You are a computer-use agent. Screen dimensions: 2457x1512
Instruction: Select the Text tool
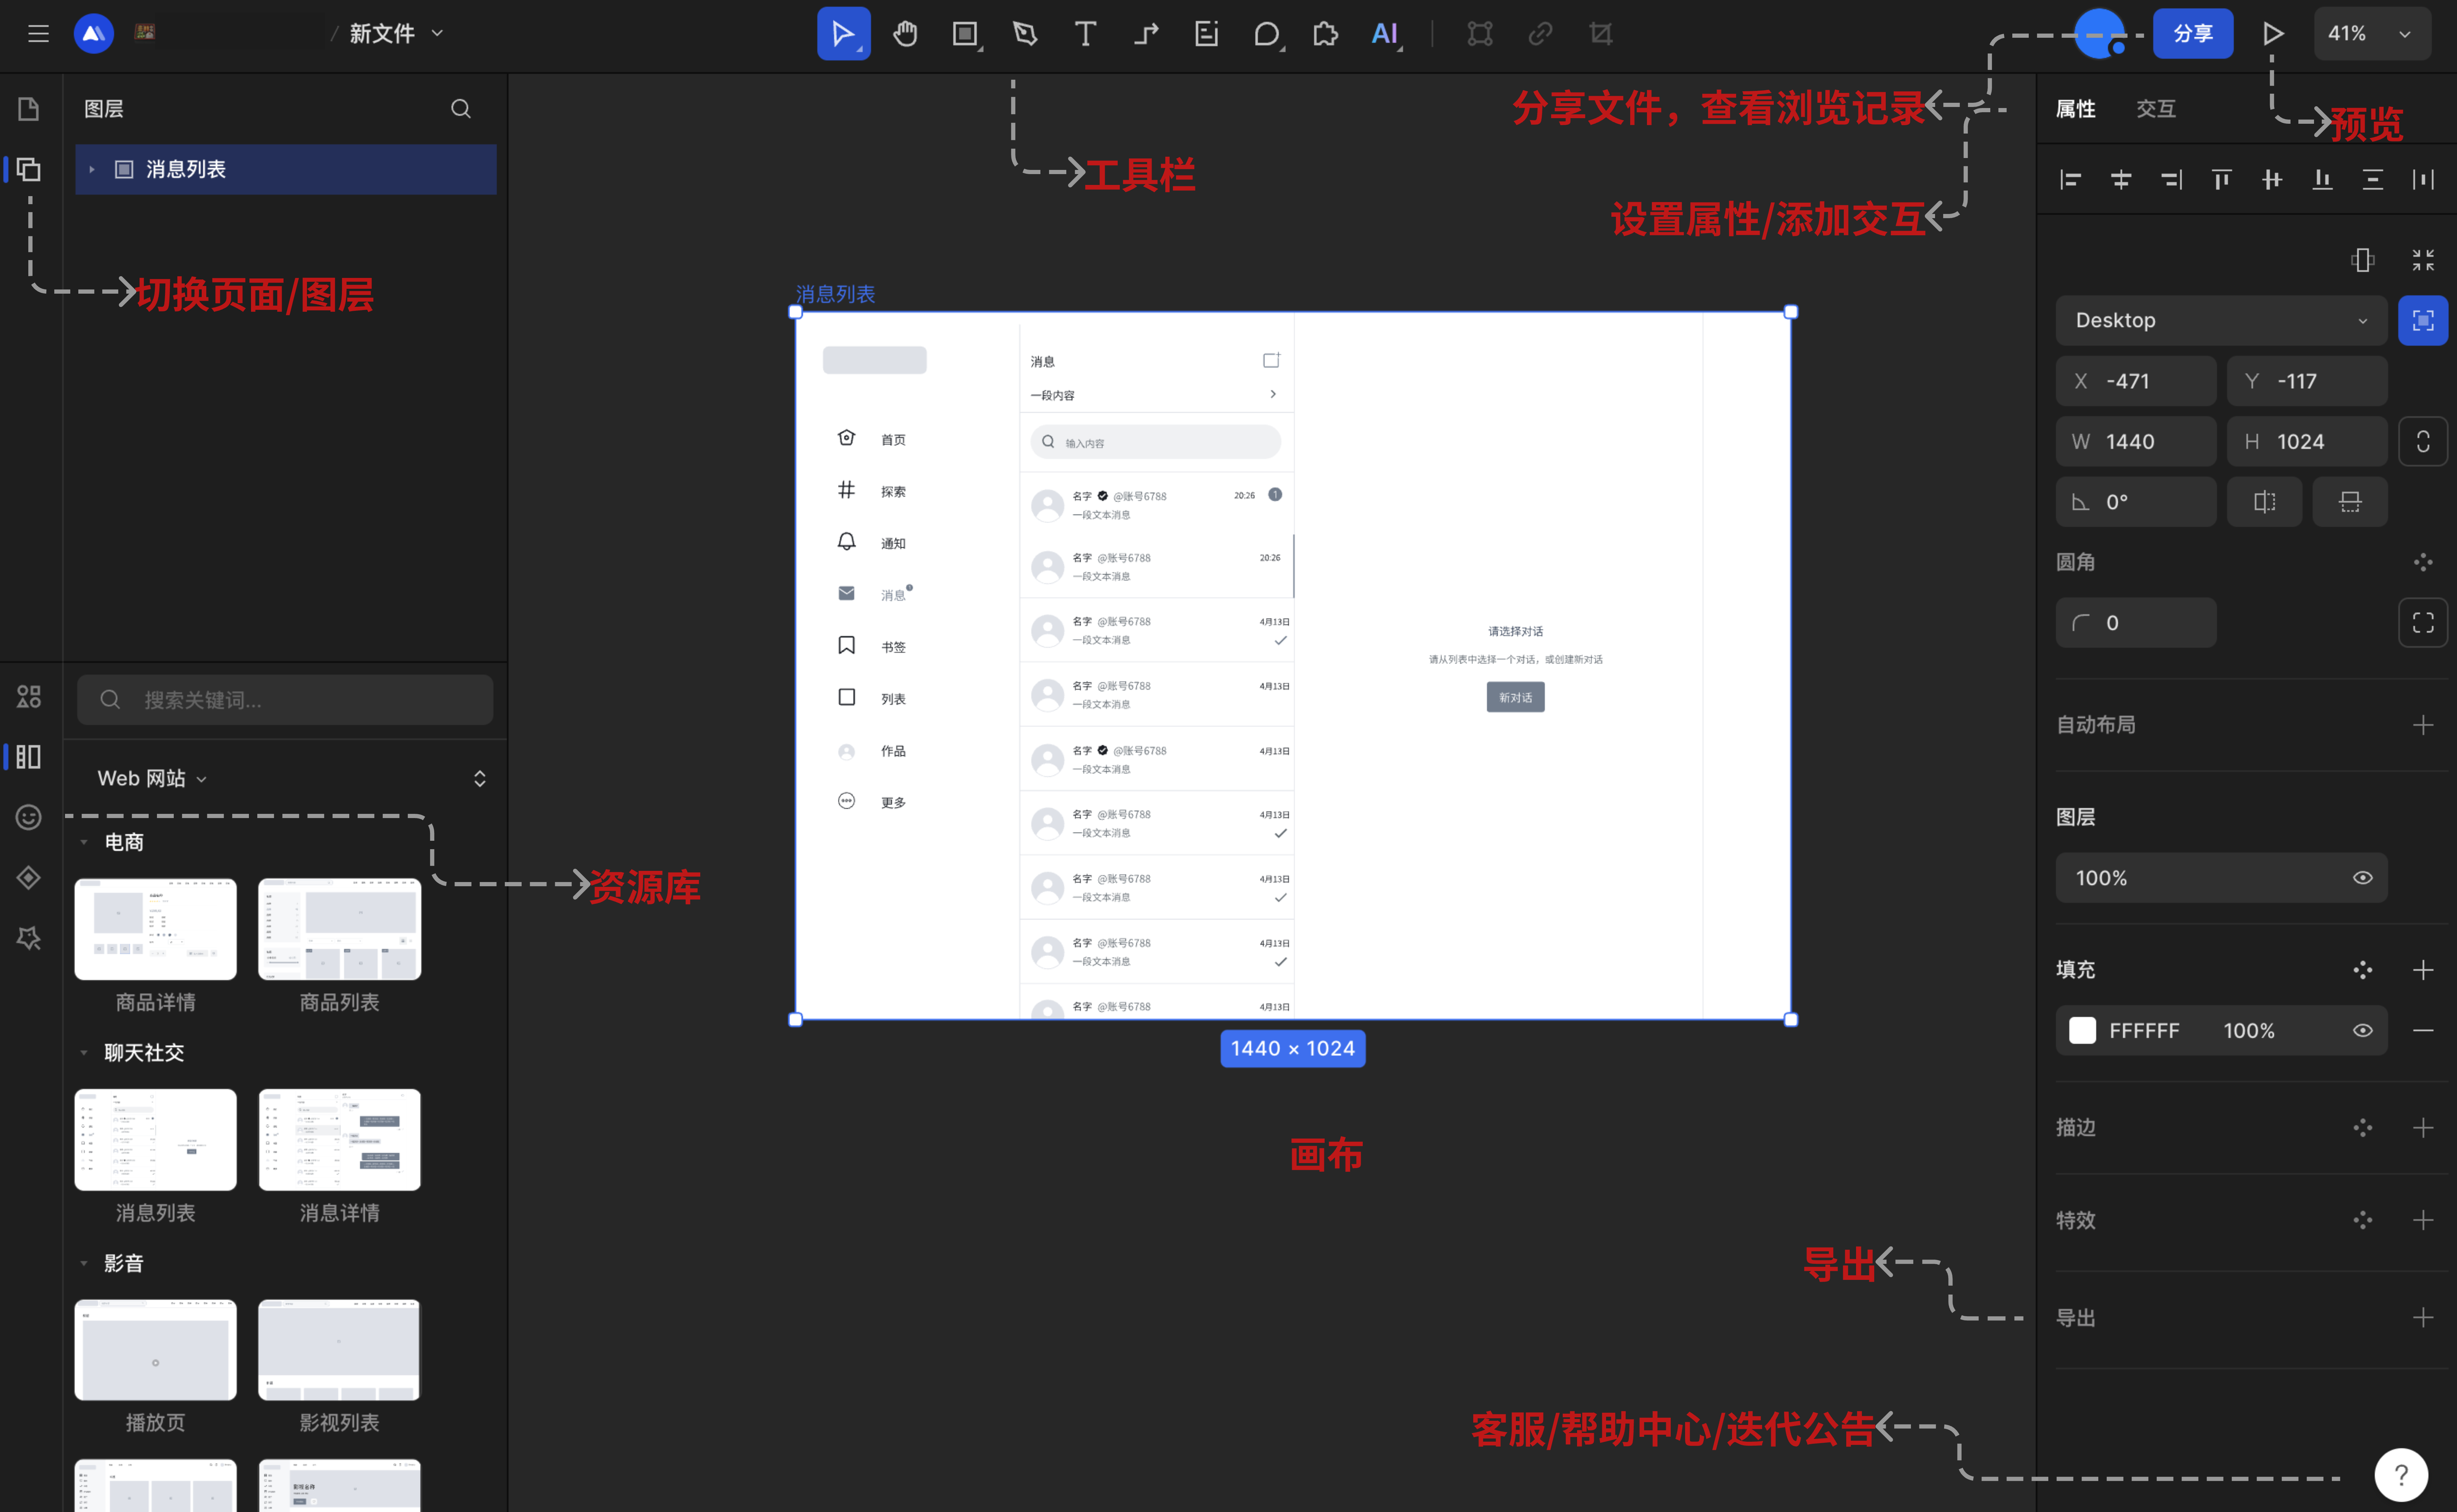pyautogui.click(x=1085, y=34)
